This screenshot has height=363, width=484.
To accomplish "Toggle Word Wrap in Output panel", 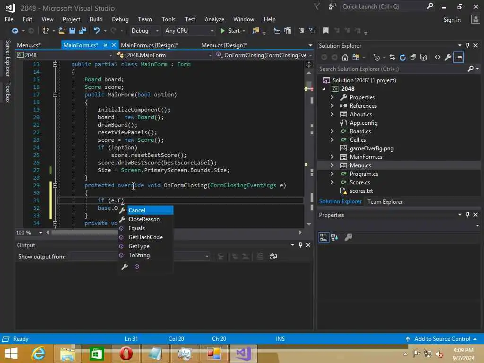I will [274, 256].
